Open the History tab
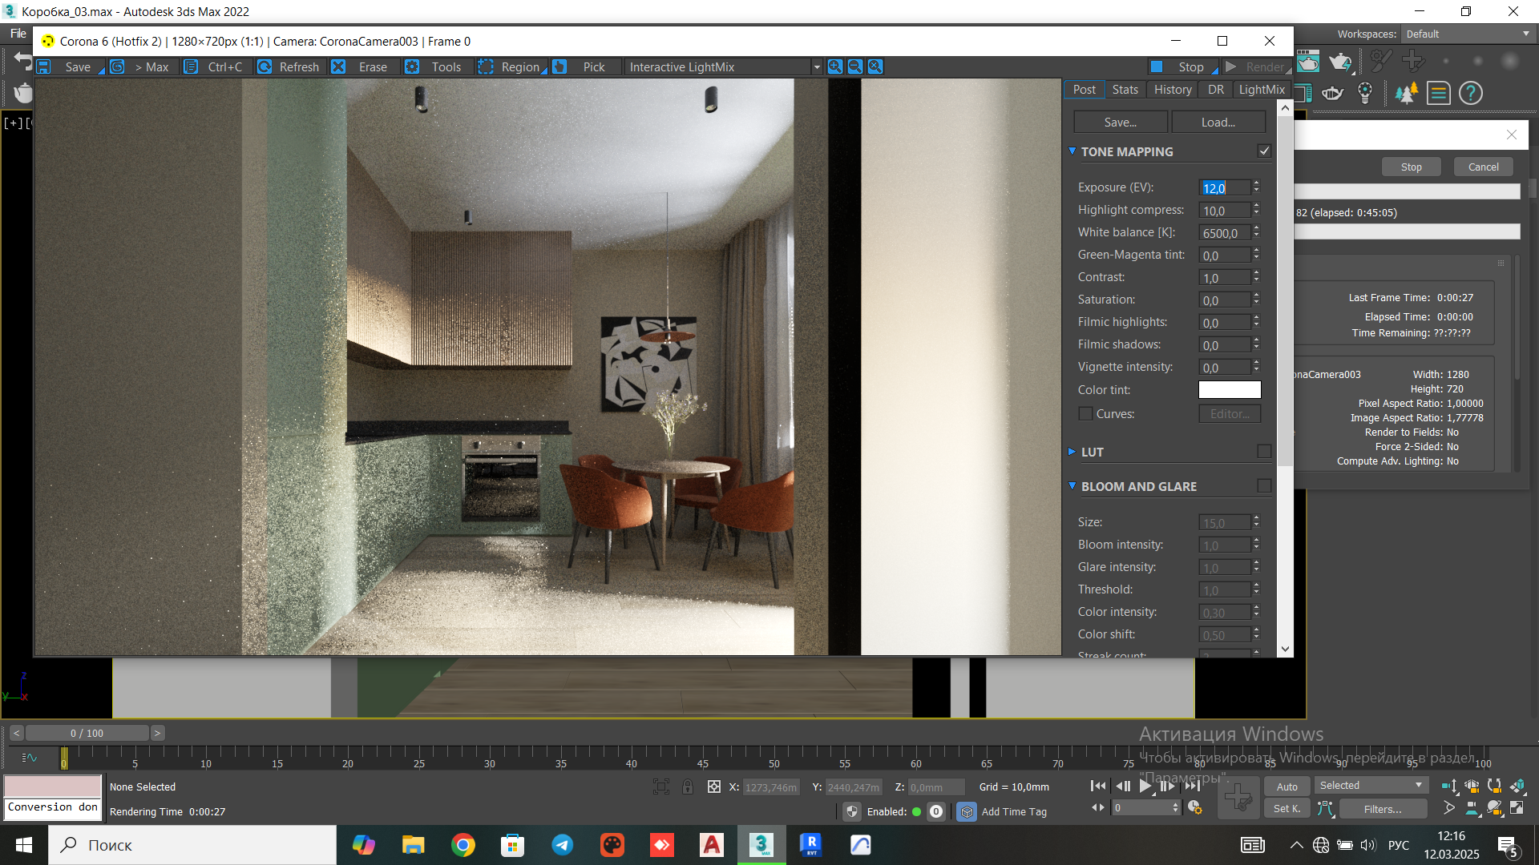Image resolution: width=1539 pixels, height=865 pixels. (1173, 90)
